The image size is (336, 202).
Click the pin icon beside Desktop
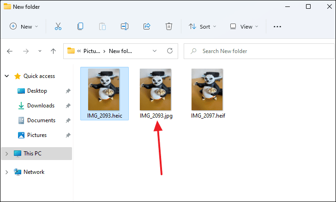(68, 91)
